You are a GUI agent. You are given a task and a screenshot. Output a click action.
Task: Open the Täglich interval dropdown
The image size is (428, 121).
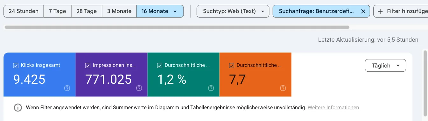click(385, 65)
